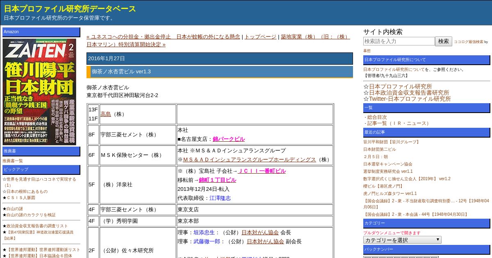Open recent article 選挙制度実務研究会 ver1.1
Viewport: 492px width, 258px height.
coord(388,171)
